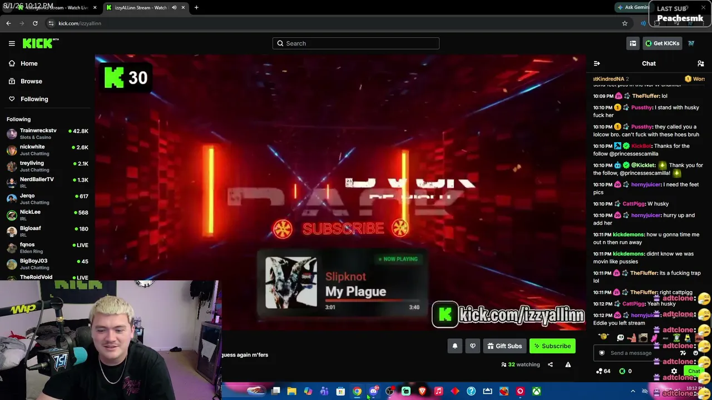Screen dimensions: 712x400
Task: Open Xbox app from the taskbar
Action: [x=536, y=391]
